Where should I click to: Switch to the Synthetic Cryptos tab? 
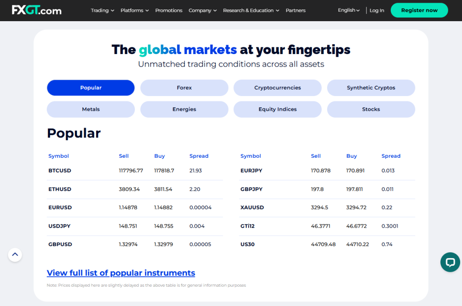371,87
